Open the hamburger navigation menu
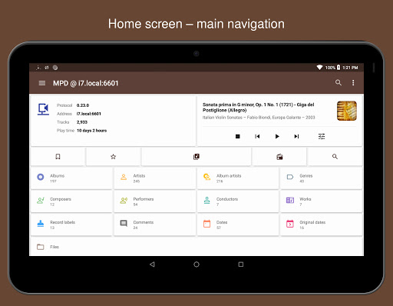The image size is (393, 306). 42,83
